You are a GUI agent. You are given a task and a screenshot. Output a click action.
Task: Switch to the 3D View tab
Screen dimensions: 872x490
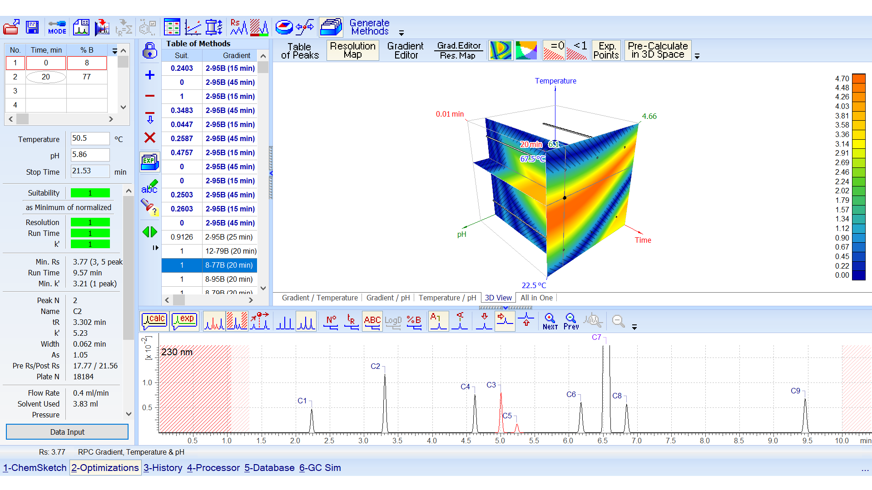tap(498, 298)
